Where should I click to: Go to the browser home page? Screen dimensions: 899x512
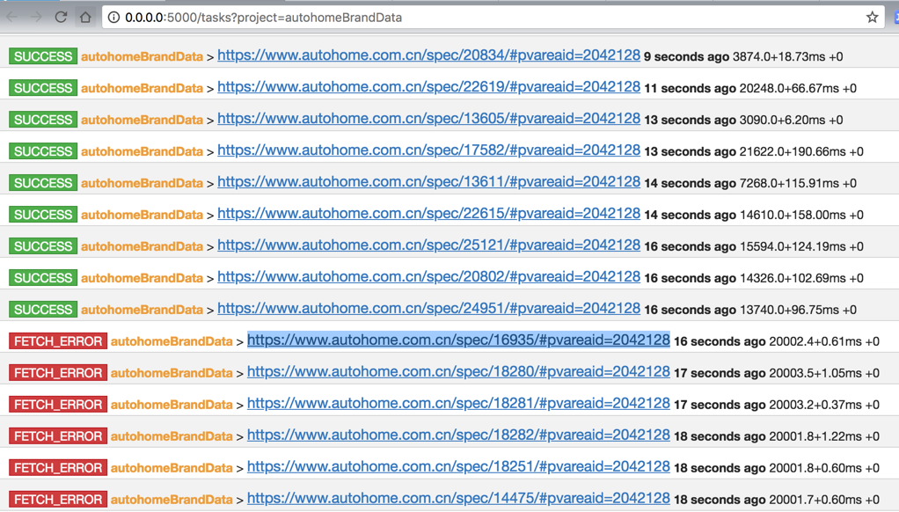pyautogui.click(x=85, y=18)
